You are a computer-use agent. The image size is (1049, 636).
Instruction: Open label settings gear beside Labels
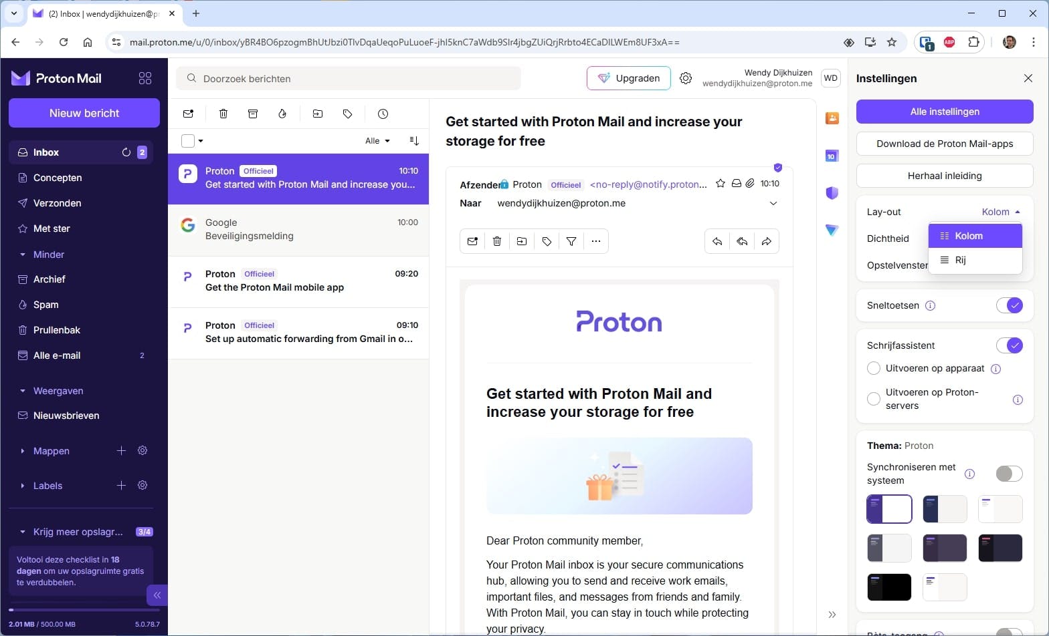[142, 486]
